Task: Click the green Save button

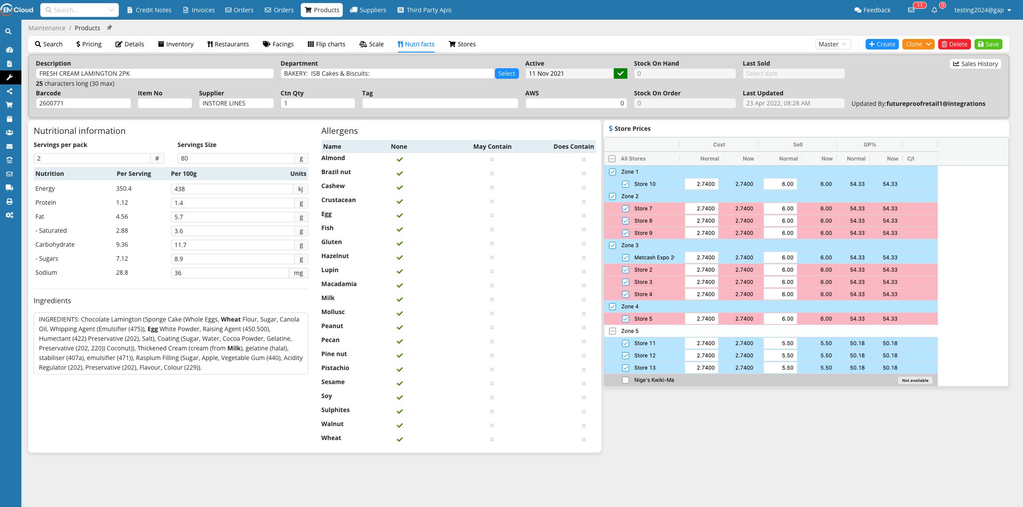Action: [x=988, y=44]
